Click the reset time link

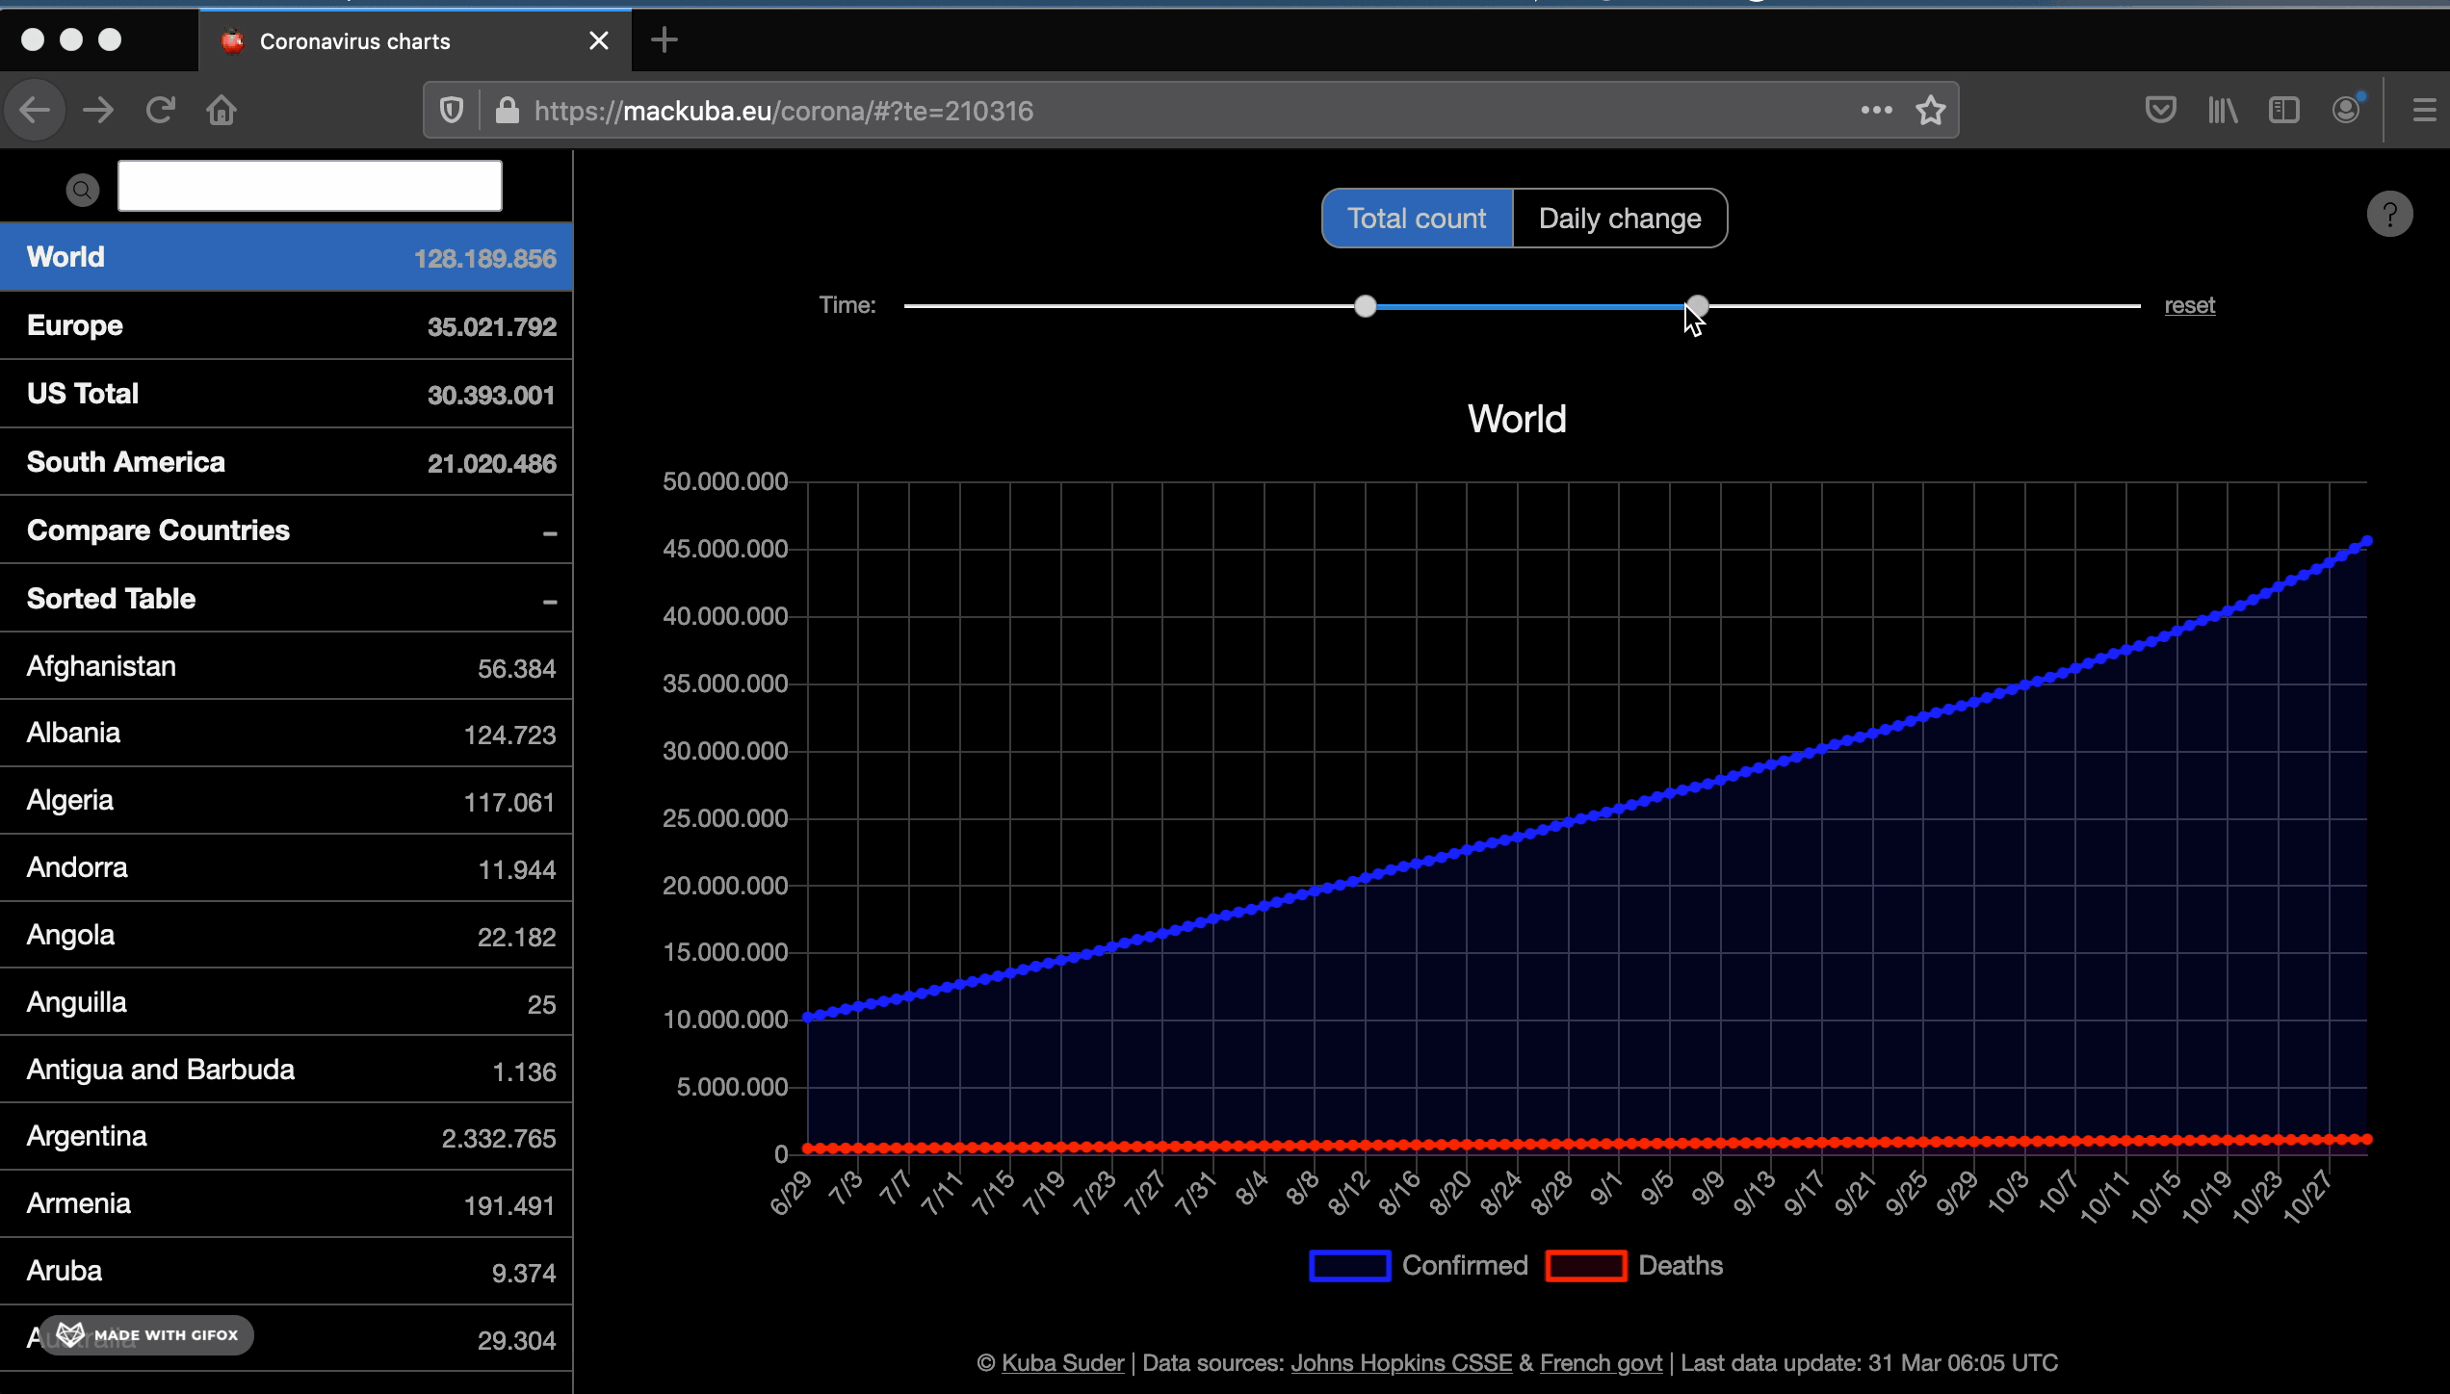click(2189, 305)
